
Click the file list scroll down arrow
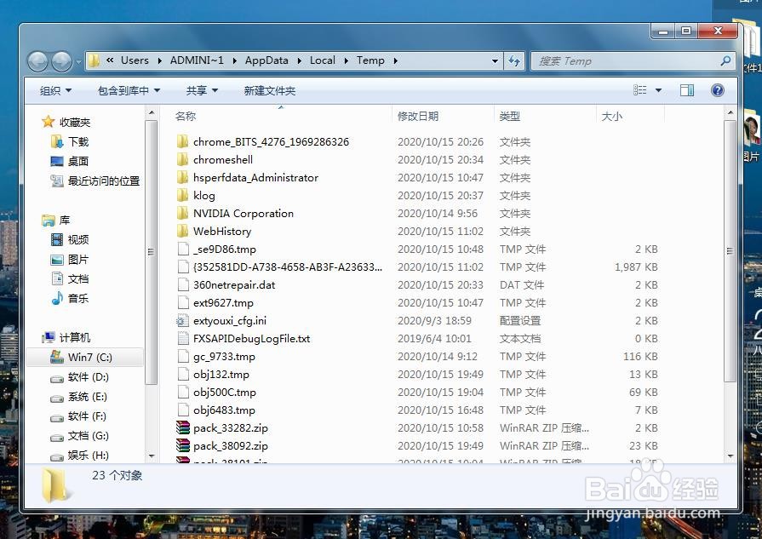730,456
